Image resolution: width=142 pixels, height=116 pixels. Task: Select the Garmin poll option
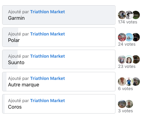point(59,15)
